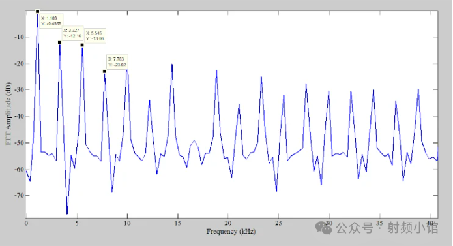The width and height of the screenshot is (453, 246).
Task: Click the x-axis tick label 0
Action: [26, 223]
